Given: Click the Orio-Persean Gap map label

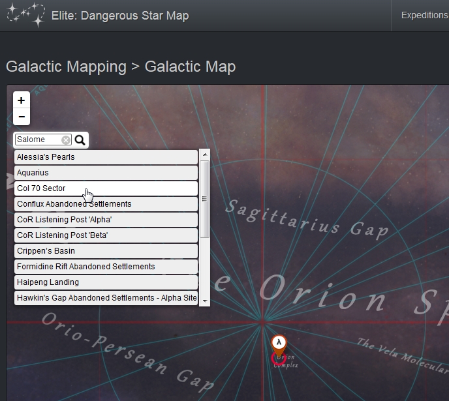Looking at the screenshot, I should click(x=128, y=352).
